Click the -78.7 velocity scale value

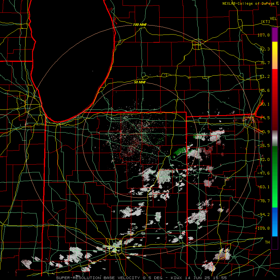click(264, 201)
